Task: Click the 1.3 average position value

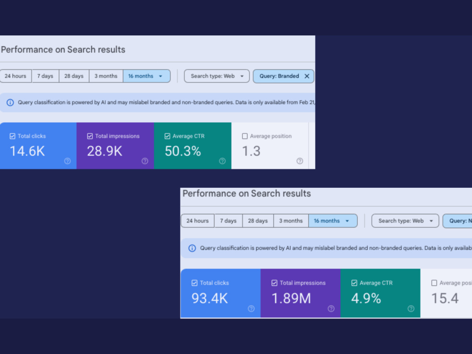Action: click(252, 151)
